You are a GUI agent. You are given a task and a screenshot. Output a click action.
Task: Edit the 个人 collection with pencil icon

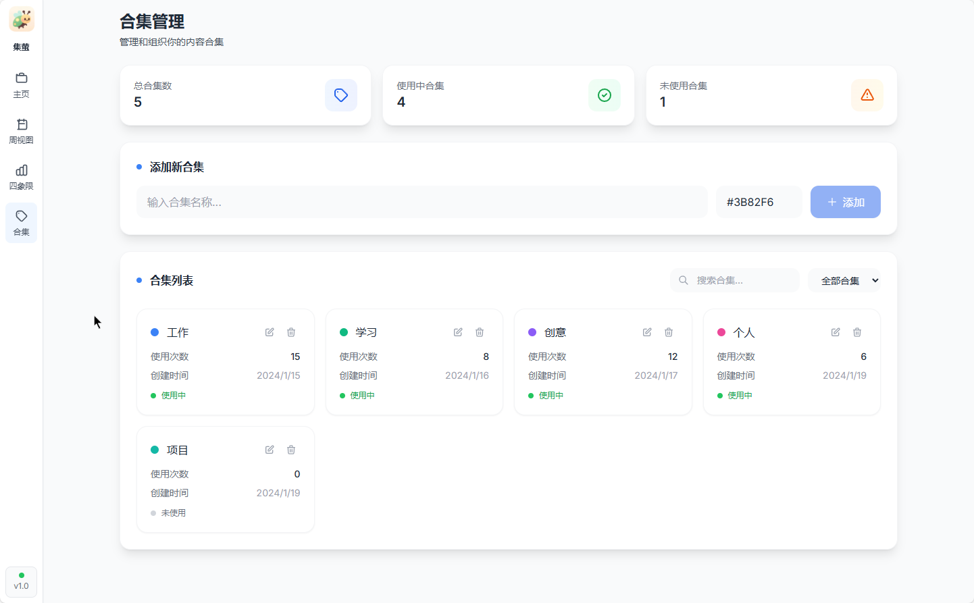tap(836, 332)
